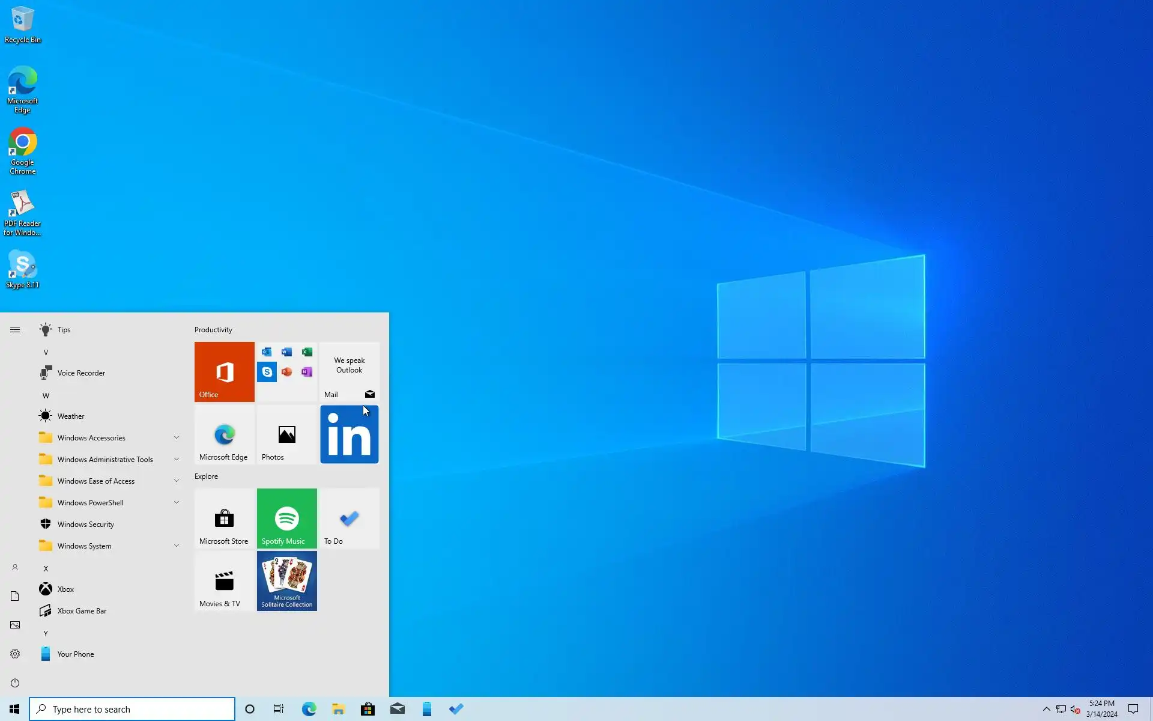Open the Spotify Music tile
This screenshot has width=1153, height=721.
(x=286, y=518)
